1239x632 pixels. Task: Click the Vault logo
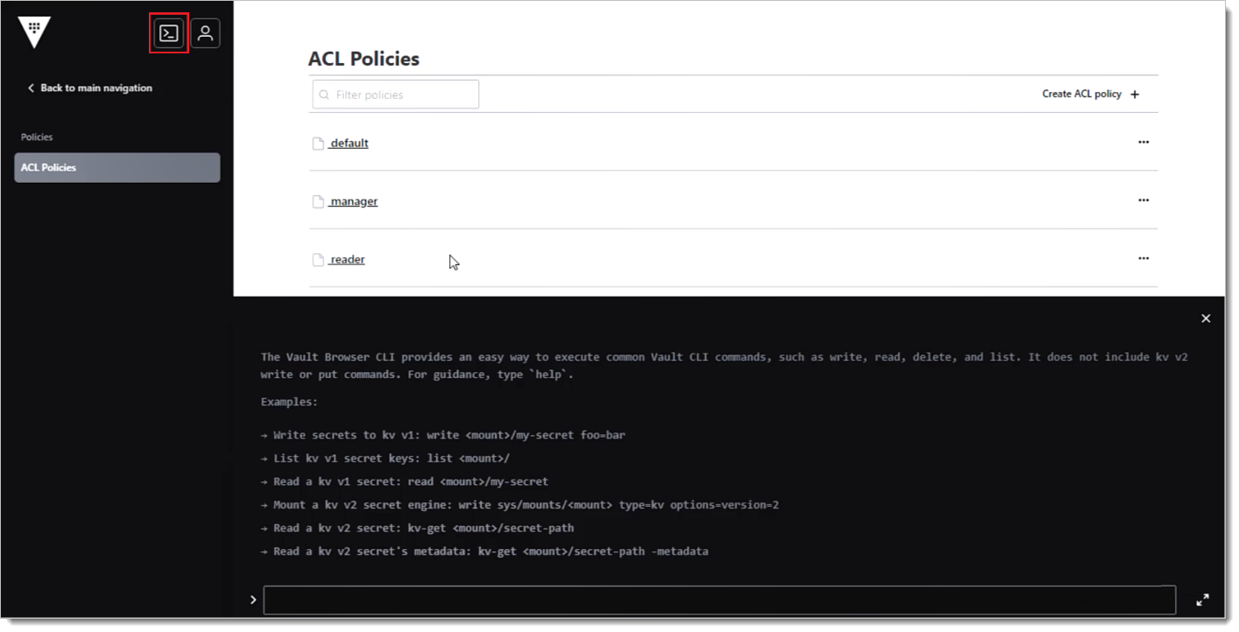(34, 32)
